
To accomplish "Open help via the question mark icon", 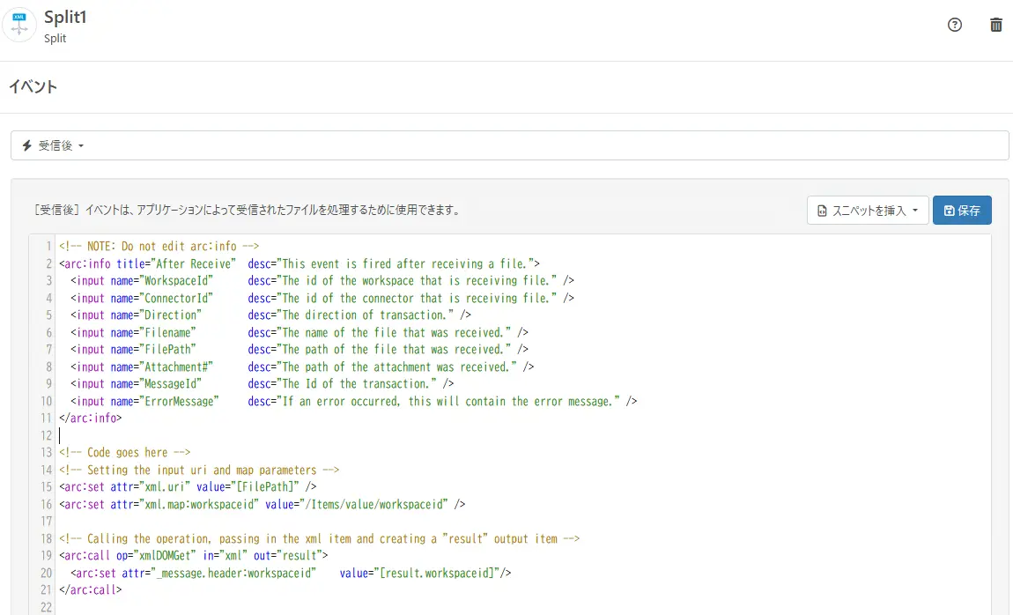I will coord(954,25).
